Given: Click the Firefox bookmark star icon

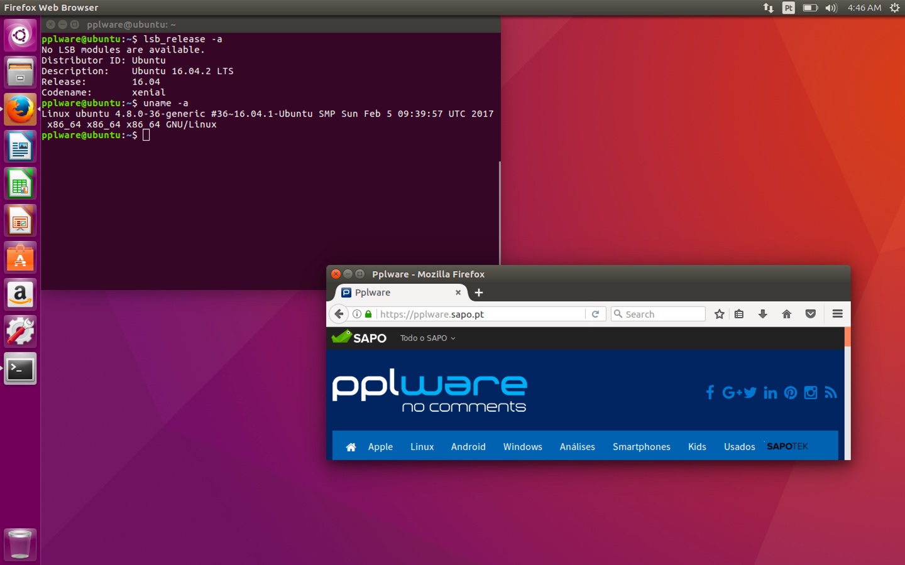Looking at the screenshot, I should click(x=720, y=314).
